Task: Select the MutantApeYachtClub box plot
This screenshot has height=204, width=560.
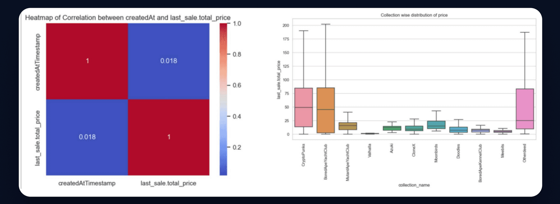Action: point(348,126)
